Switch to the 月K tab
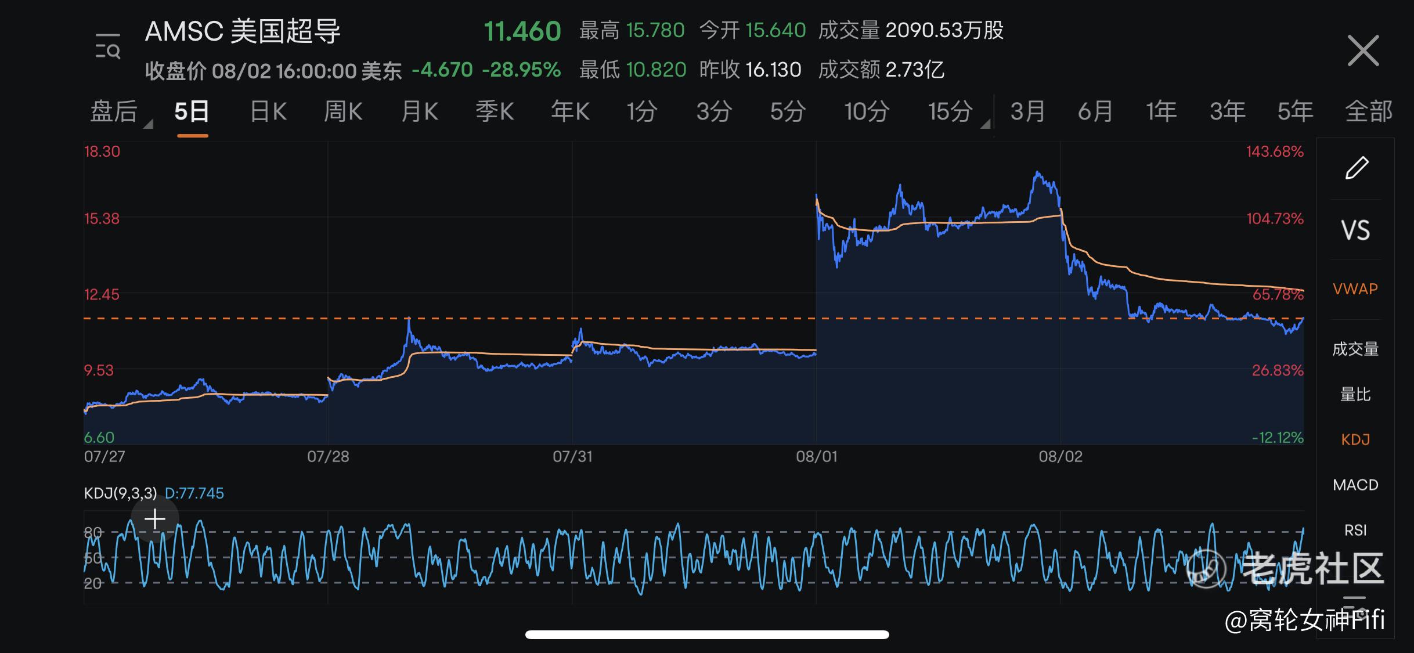This screenshot has width=1414, height=653. coord(419,111)
